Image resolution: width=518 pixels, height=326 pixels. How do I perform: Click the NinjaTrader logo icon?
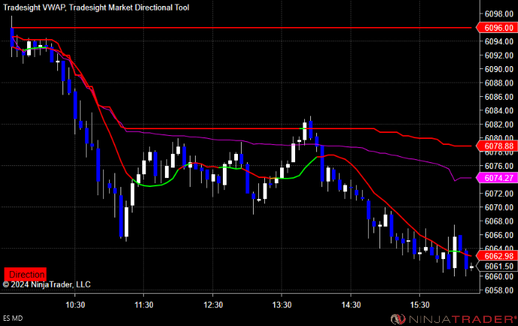click(398, 319)
